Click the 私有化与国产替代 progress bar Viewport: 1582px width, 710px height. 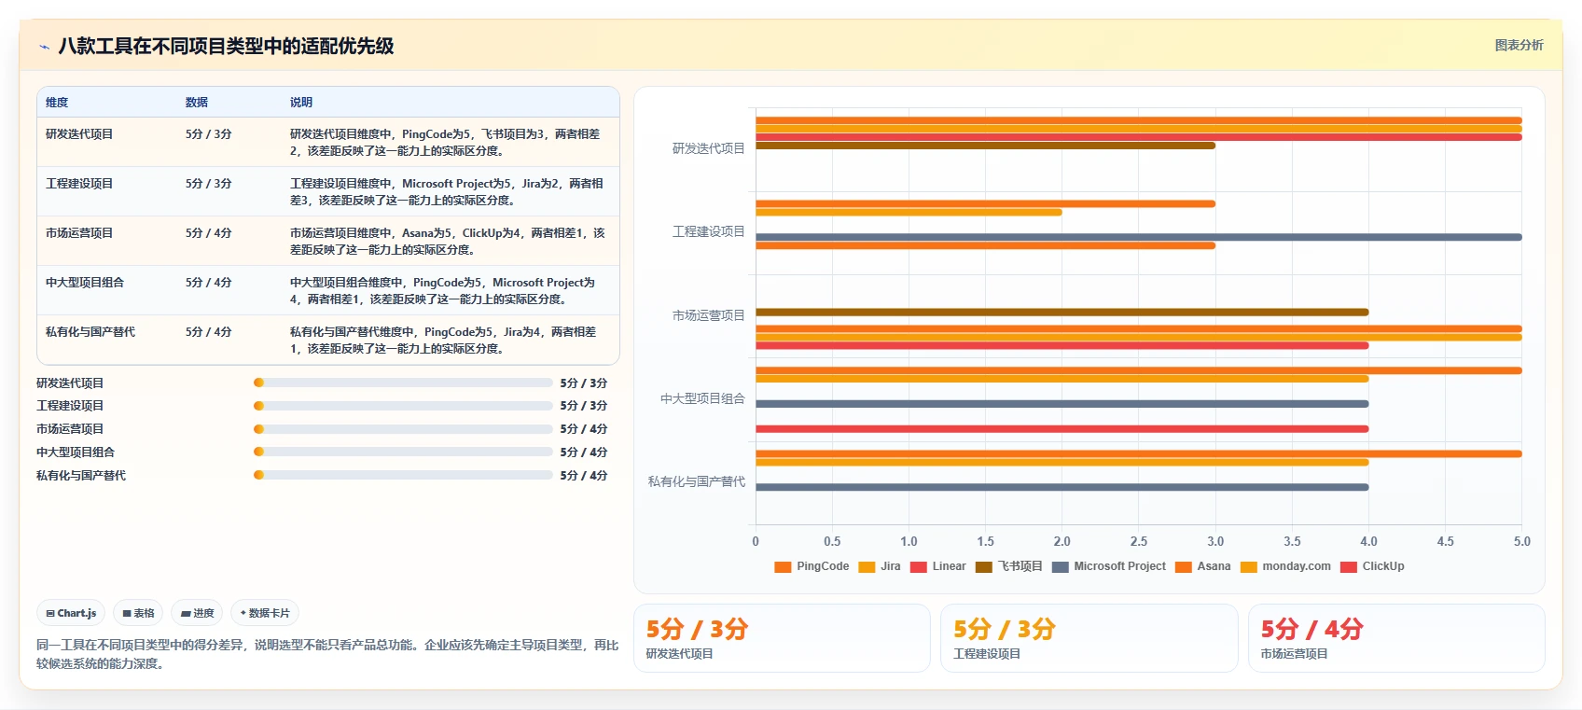coord(403,475)
